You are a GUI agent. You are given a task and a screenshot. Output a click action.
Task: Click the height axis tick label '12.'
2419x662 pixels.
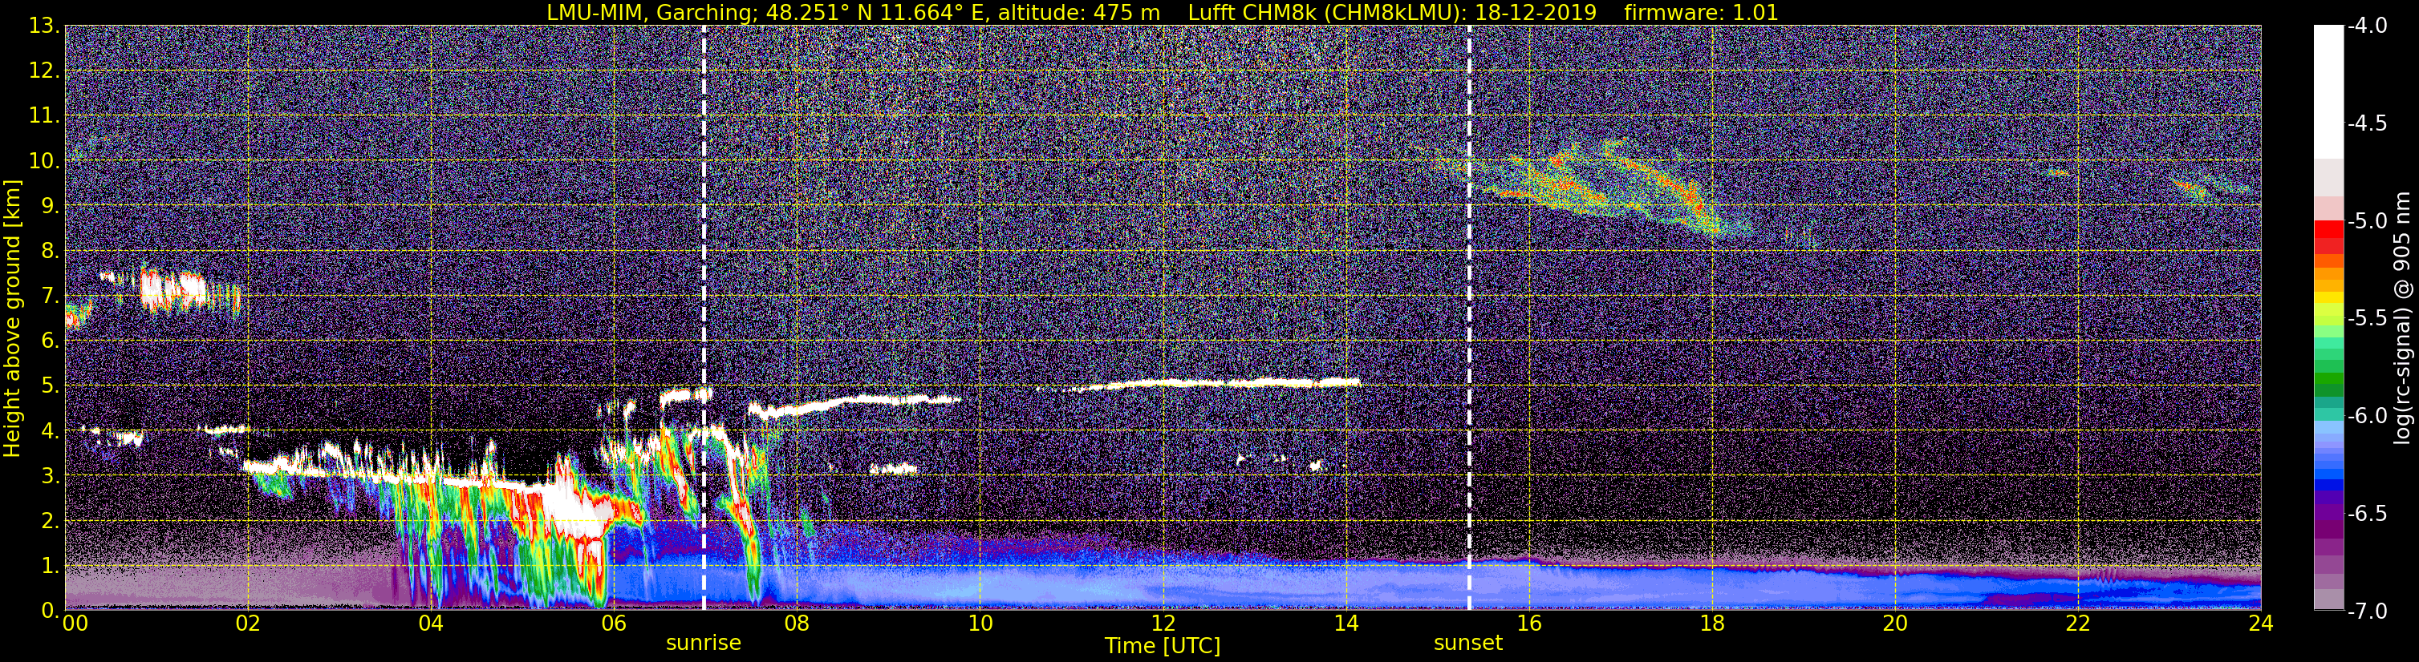(x=44, y=71)
